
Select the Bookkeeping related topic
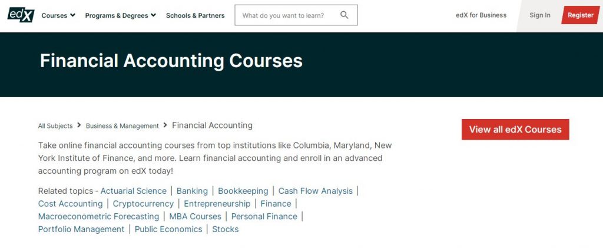click(243, 191)
